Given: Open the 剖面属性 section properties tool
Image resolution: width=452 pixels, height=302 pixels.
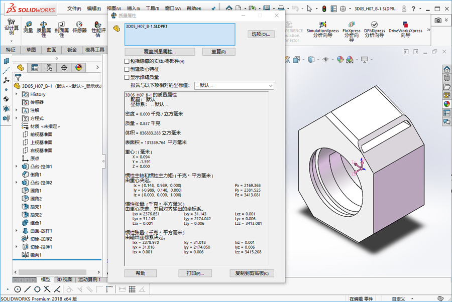Looking at the screenshot, I should click(62, 29).
